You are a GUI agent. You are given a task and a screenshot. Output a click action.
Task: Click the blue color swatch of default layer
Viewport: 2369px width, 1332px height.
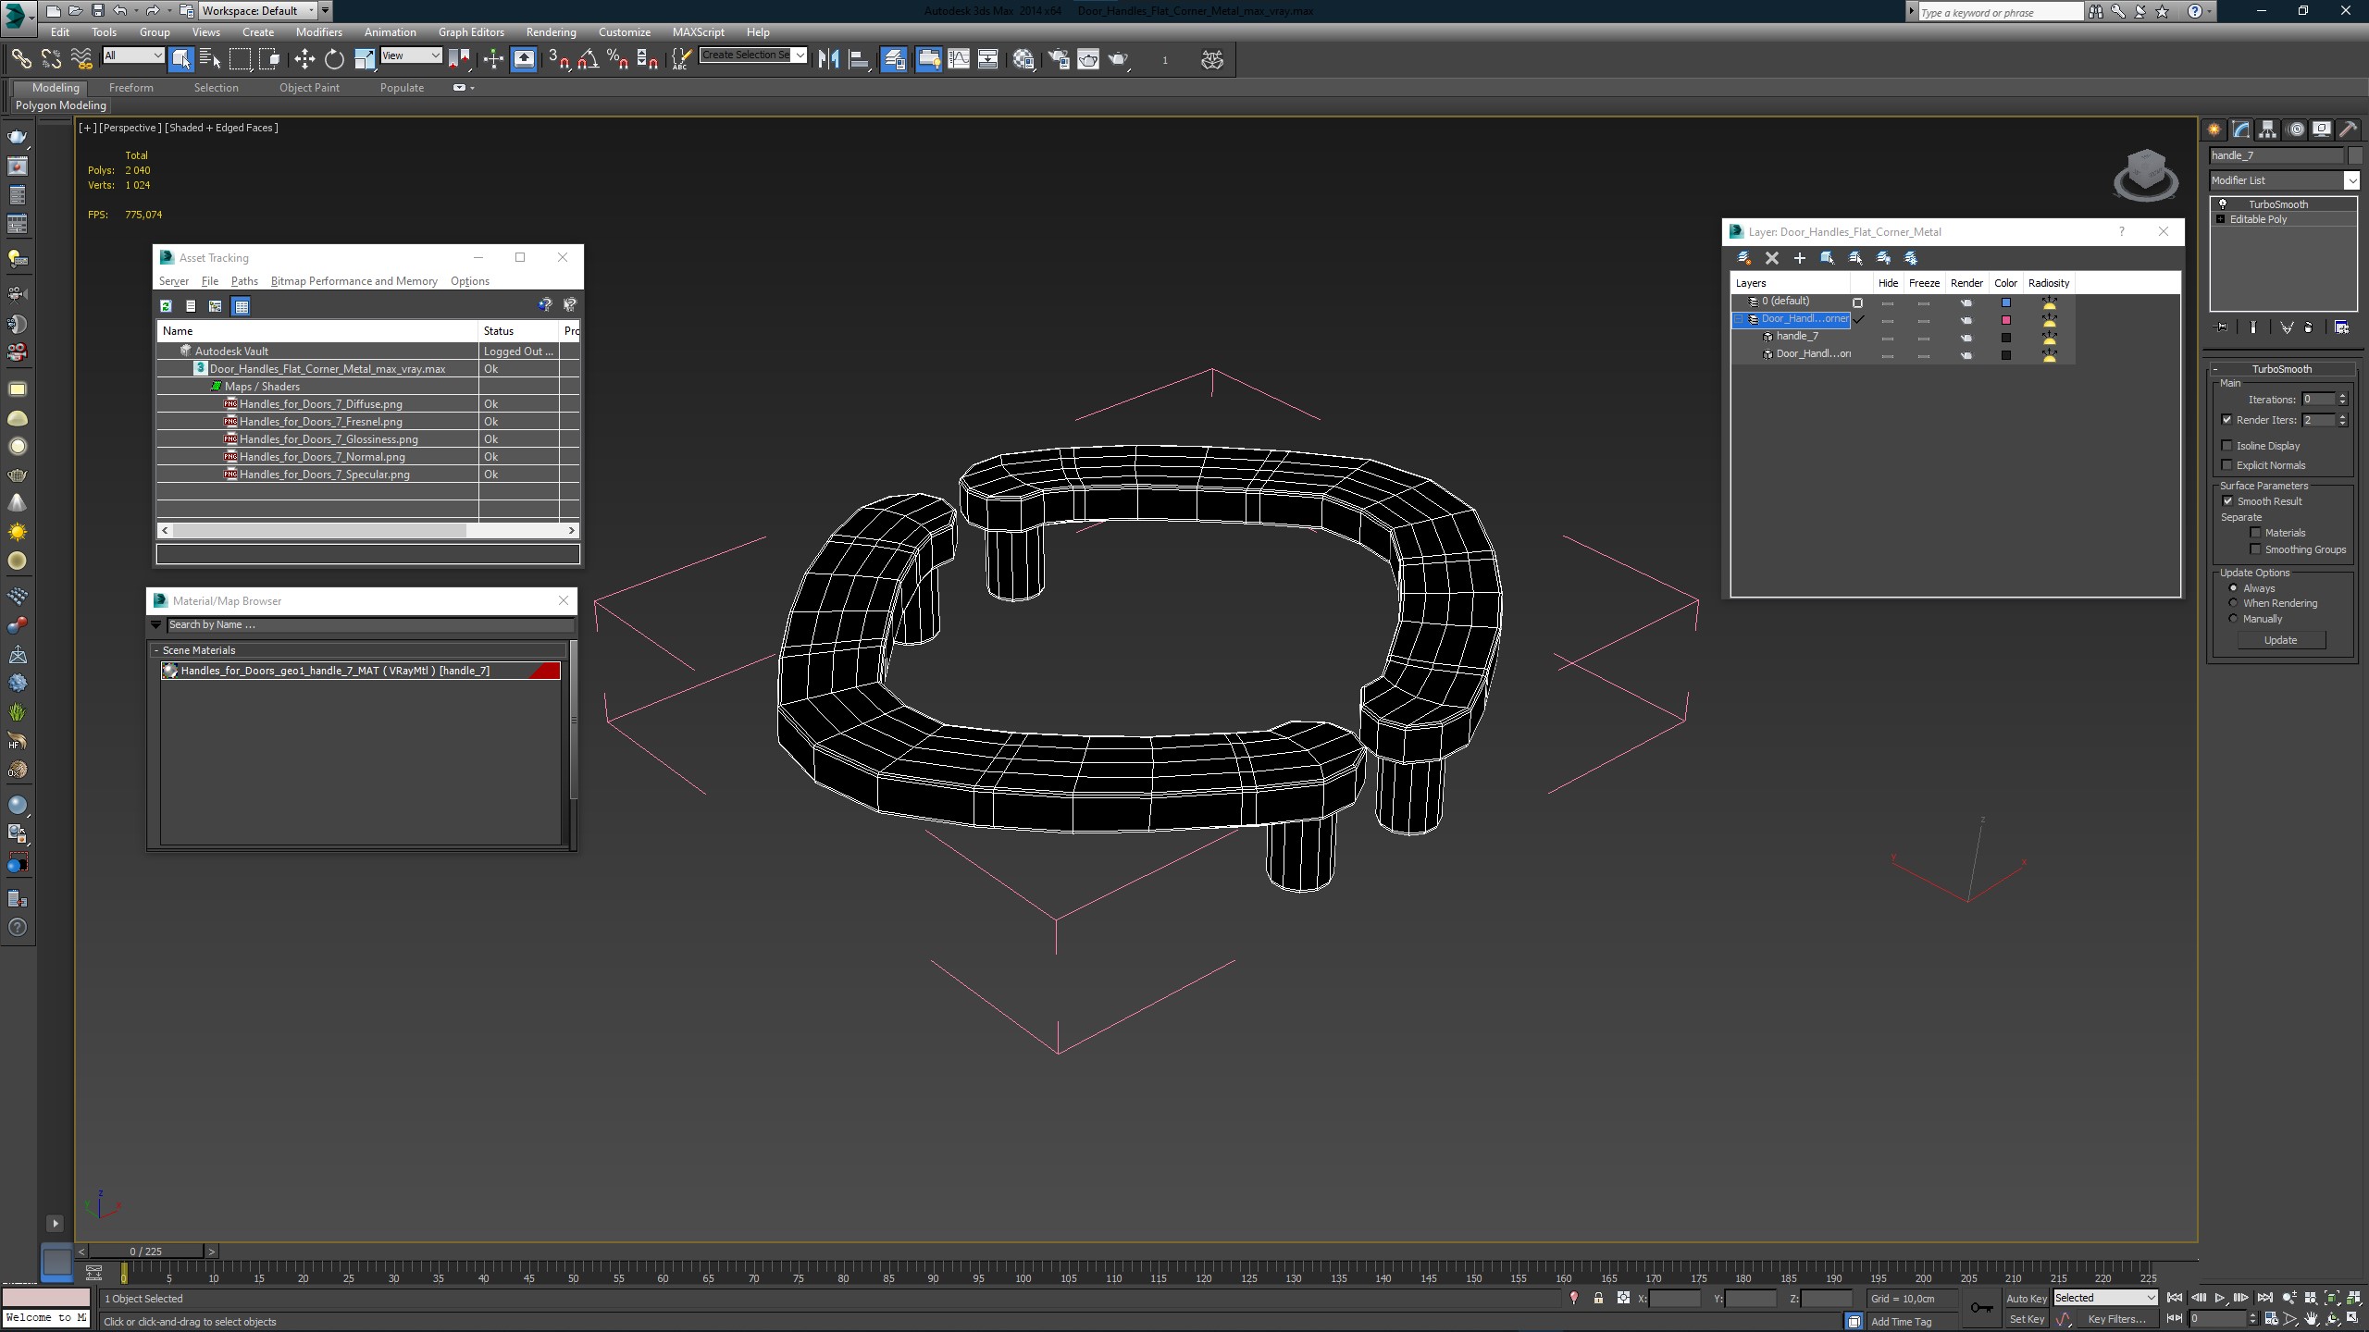click(x=2005, y=302)
